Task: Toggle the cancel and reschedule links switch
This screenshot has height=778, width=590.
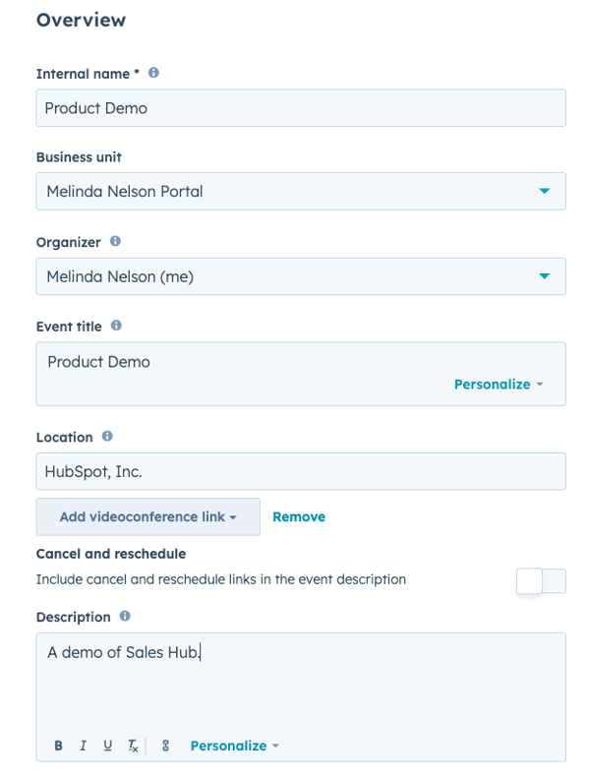Action: [541, 580]
